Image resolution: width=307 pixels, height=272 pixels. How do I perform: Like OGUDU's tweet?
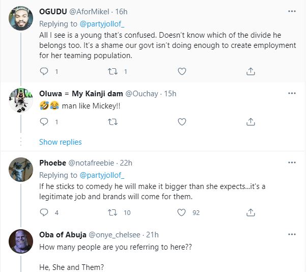[182, 71]
